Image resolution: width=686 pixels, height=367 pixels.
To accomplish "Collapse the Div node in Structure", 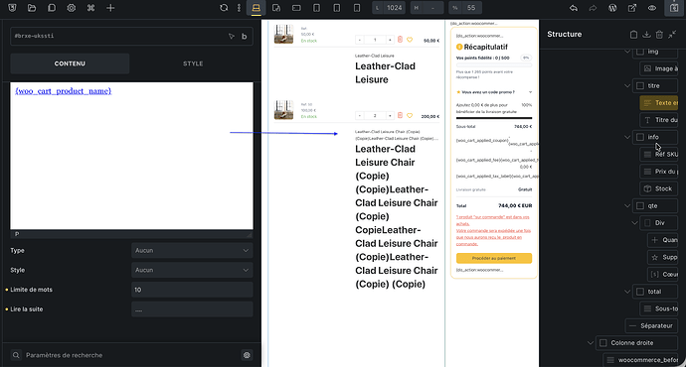I will (x=635, y=223).
